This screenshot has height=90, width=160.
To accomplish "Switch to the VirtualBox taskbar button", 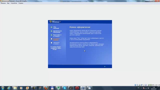I will click(x=83, y=88).
